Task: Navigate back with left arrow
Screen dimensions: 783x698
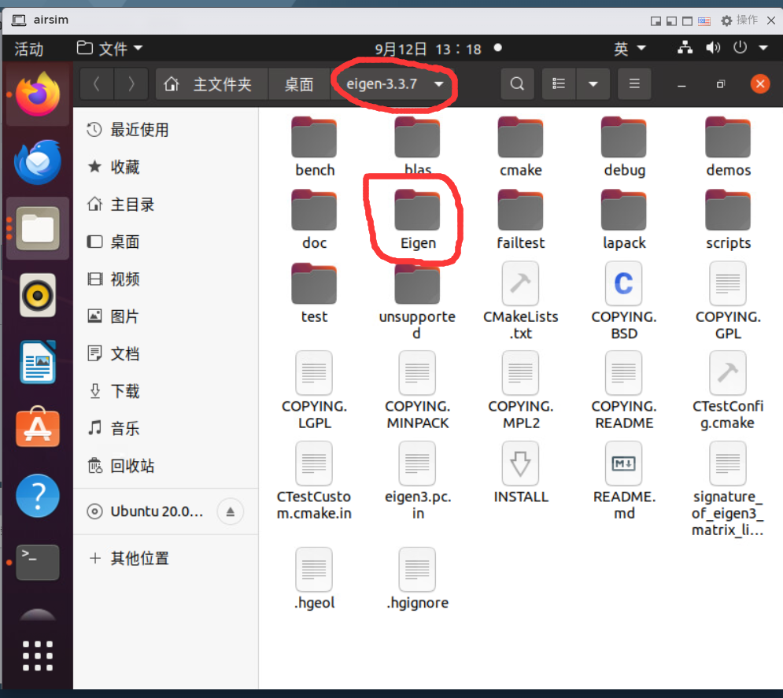Action: (97, 84)
